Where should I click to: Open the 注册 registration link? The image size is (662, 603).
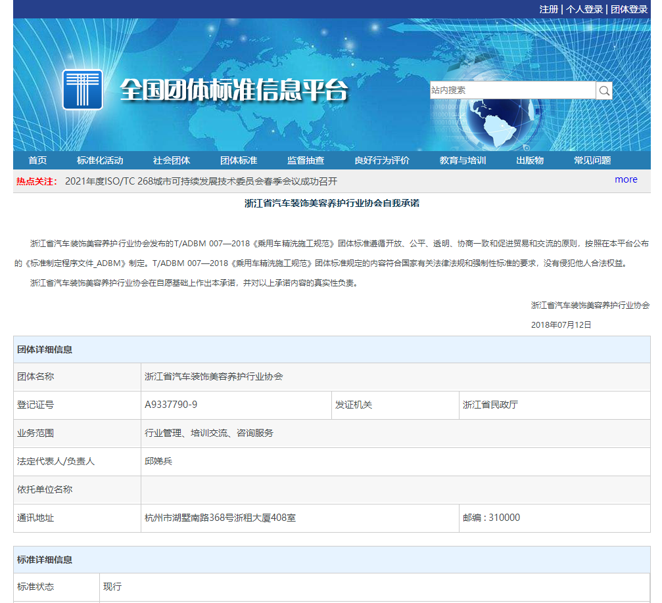(x=551, y=9)
